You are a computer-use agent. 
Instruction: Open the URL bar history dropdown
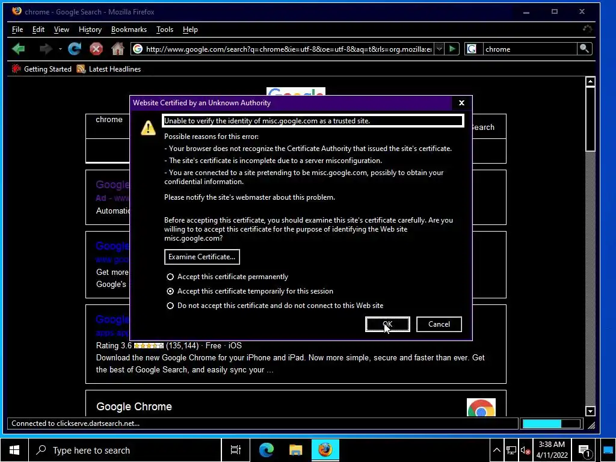point(439,49)
